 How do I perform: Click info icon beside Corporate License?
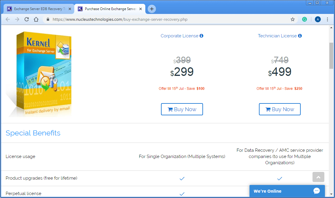coord(201,36)
